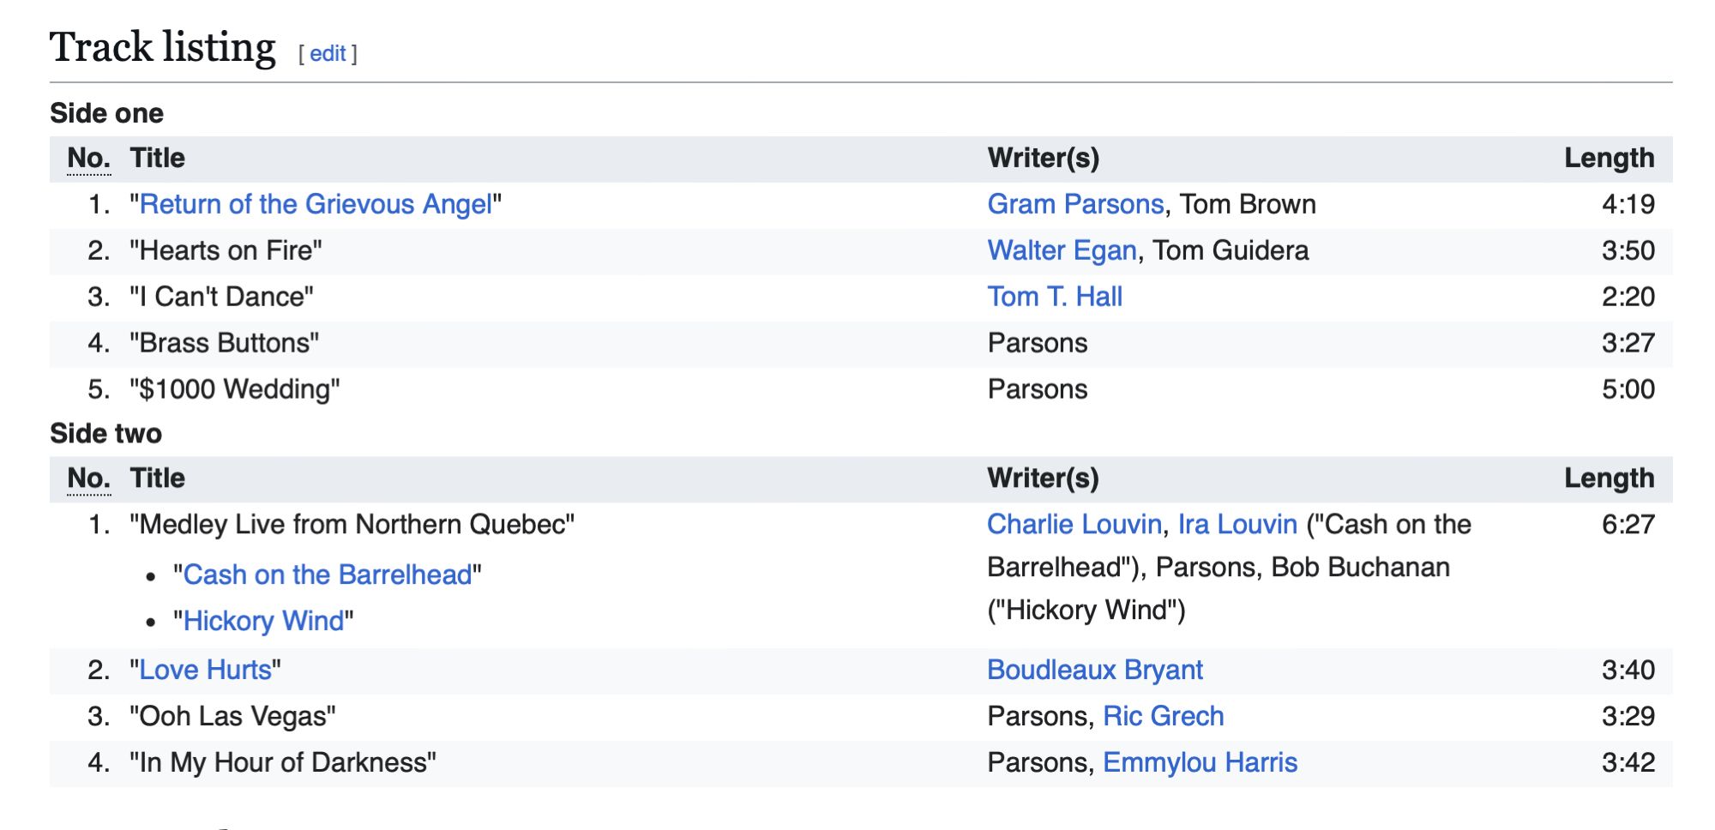Open the Emmylou Harris link

1200,762
